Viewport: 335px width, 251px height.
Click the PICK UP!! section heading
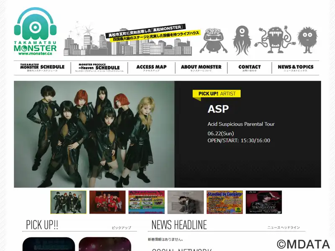tap(42, 225)
